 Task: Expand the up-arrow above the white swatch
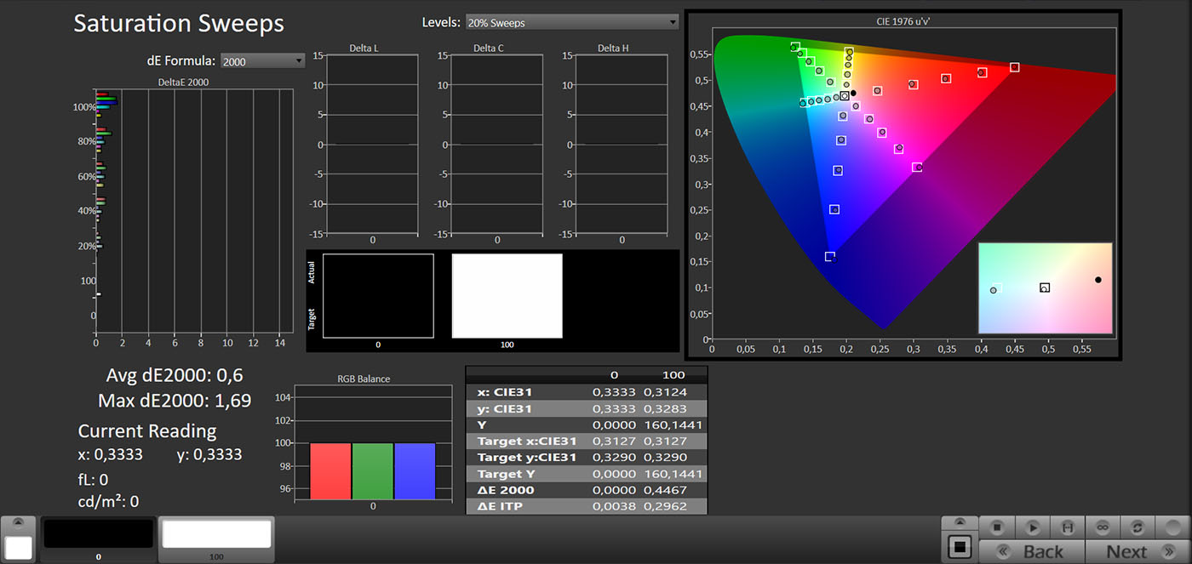(x=19, y=522)
